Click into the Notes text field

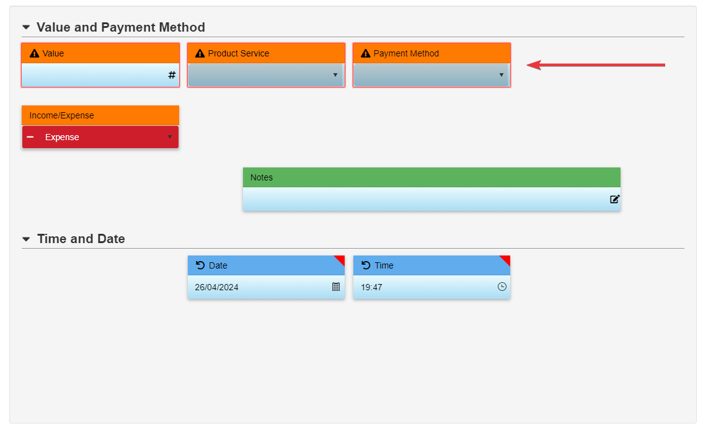click(x=422, y=199)
